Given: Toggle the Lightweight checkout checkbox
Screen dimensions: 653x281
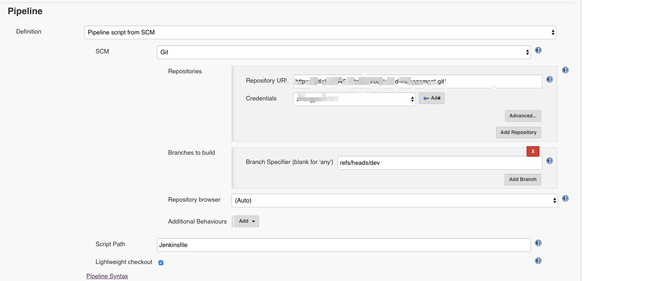Looking at the screenshot, I should (x=161, y=263).
